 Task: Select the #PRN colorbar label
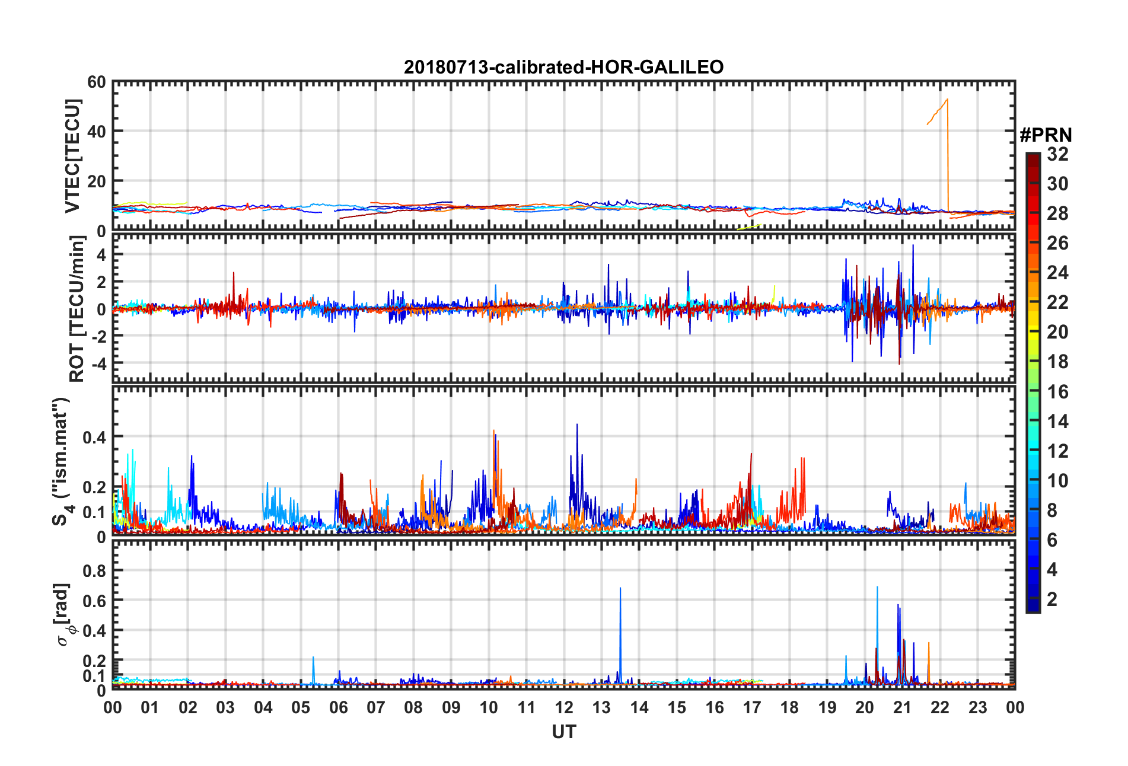point(1046,135)
